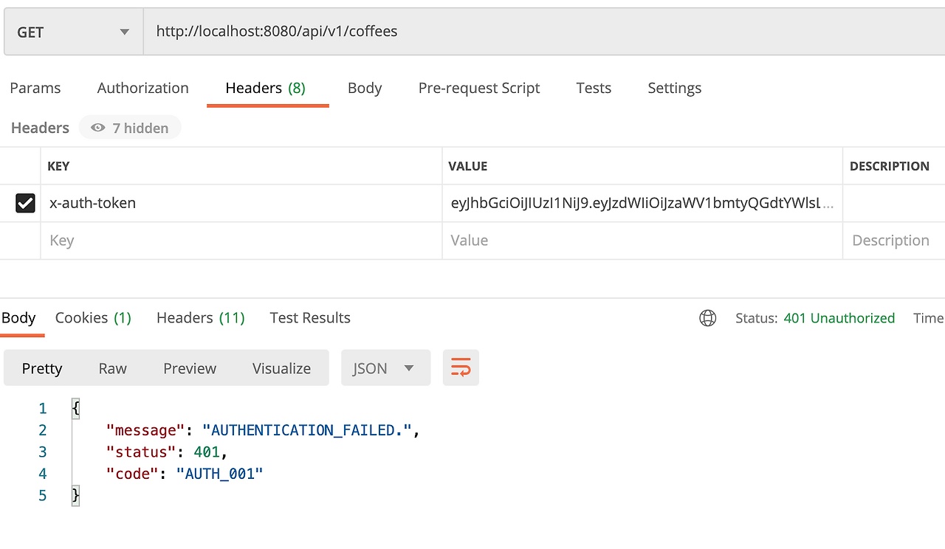945x549 pixels.
Task: Click the globe network icon near Status
Action: [x=707, y=318]
